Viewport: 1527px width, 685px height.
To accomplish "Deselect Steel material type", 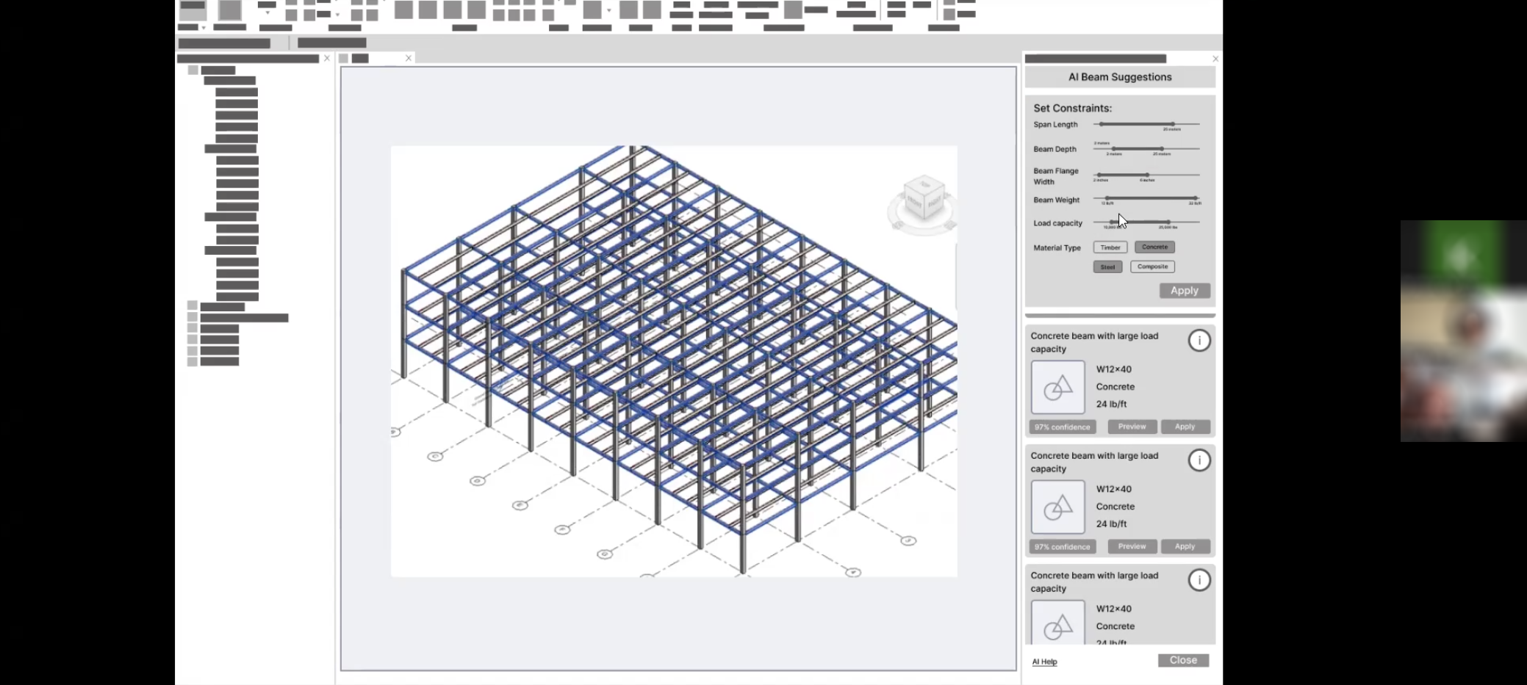I will 1107,267.
